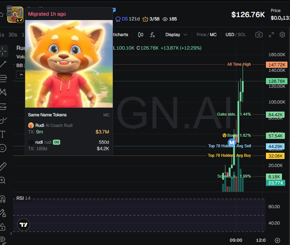Click the large red panda image

click(x=69, y=64)
